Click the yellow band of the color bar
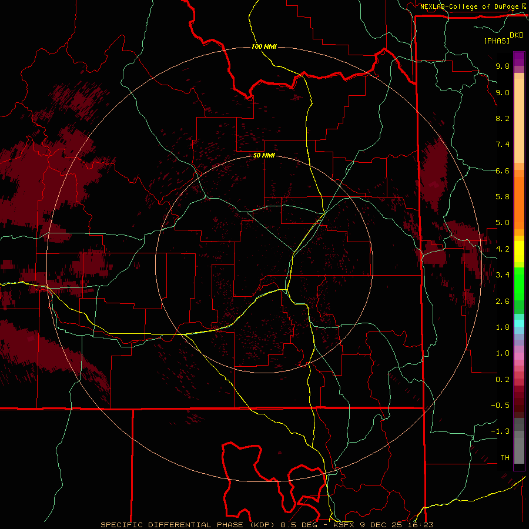This screenshot has width=529, height=529. (x=519, y=252)
